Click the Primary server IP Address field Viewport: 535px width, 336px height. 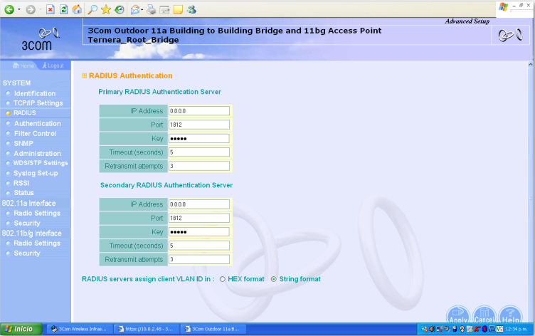[198, 111]
